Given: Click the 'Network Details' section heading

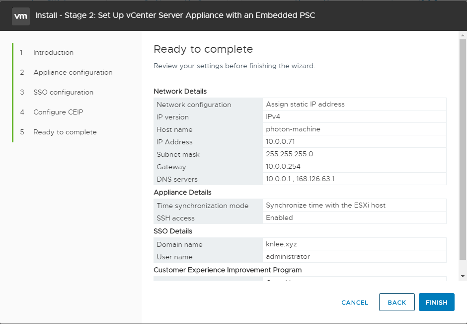Looking at the screenshot, I should pyautogui.click(x=180, y=91).
